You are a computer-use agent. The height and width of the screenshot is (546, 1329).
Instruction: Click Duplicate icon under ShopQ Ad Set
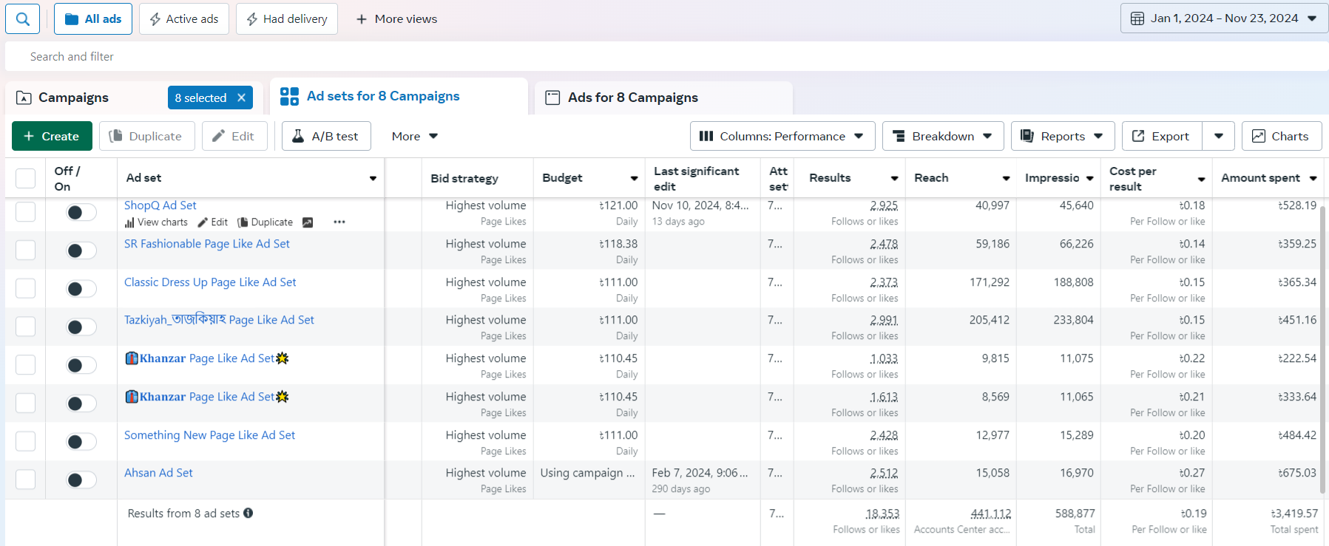pos(243,222)
